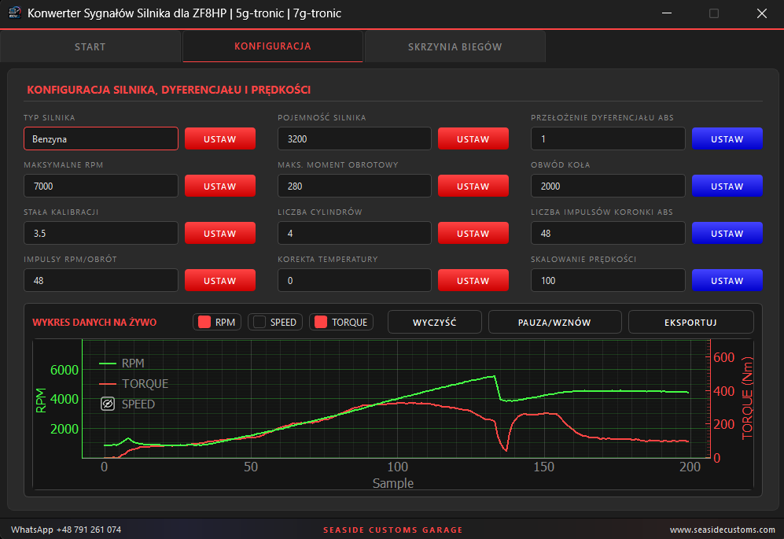Export chart data with EKSPORTUJ
The width and height of the screenshot is (784, 539).
690,323
